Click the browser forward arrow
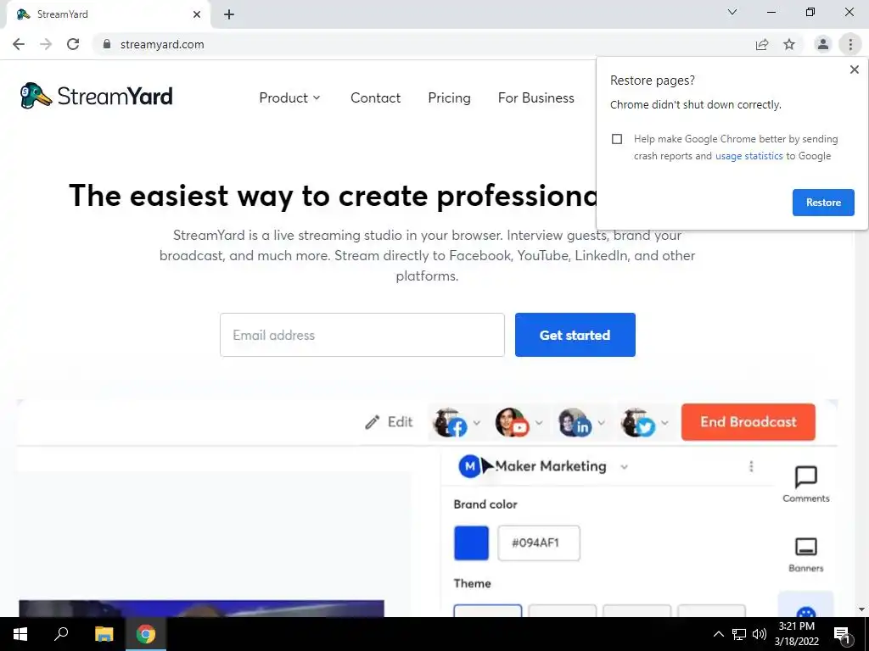This screenshot has width=869, height=651. click(46, 44)
